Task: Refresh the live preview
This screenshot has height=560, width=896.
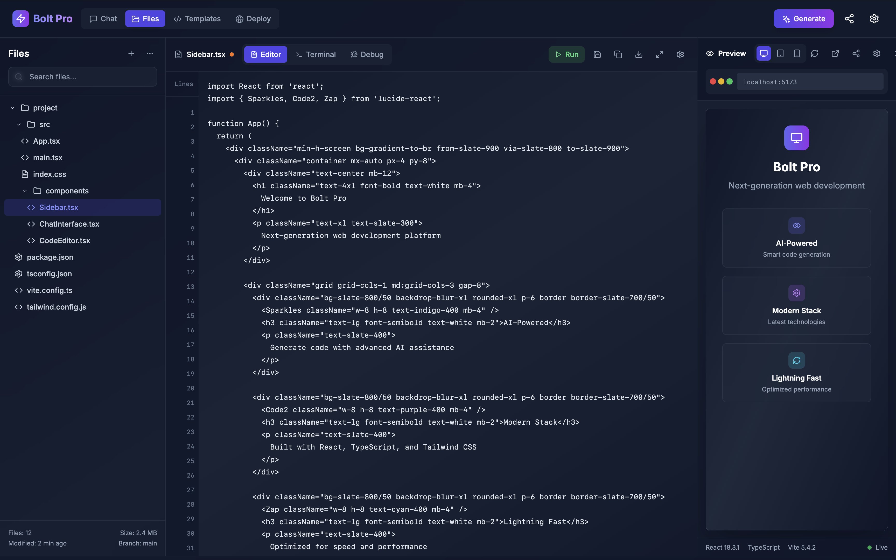Action: (x=815, y=54)
